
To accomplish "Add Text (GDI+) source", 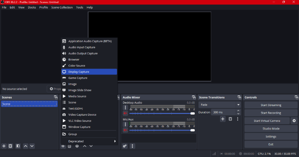I will click(x=89, y=108).
